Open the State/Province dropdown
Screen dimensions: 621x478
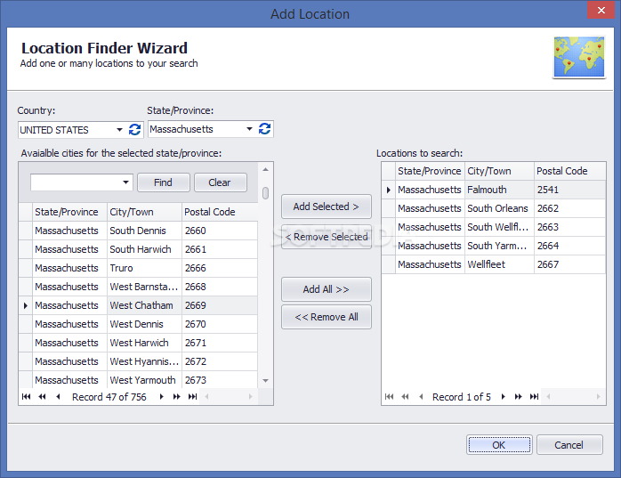[x=249, y=129]
